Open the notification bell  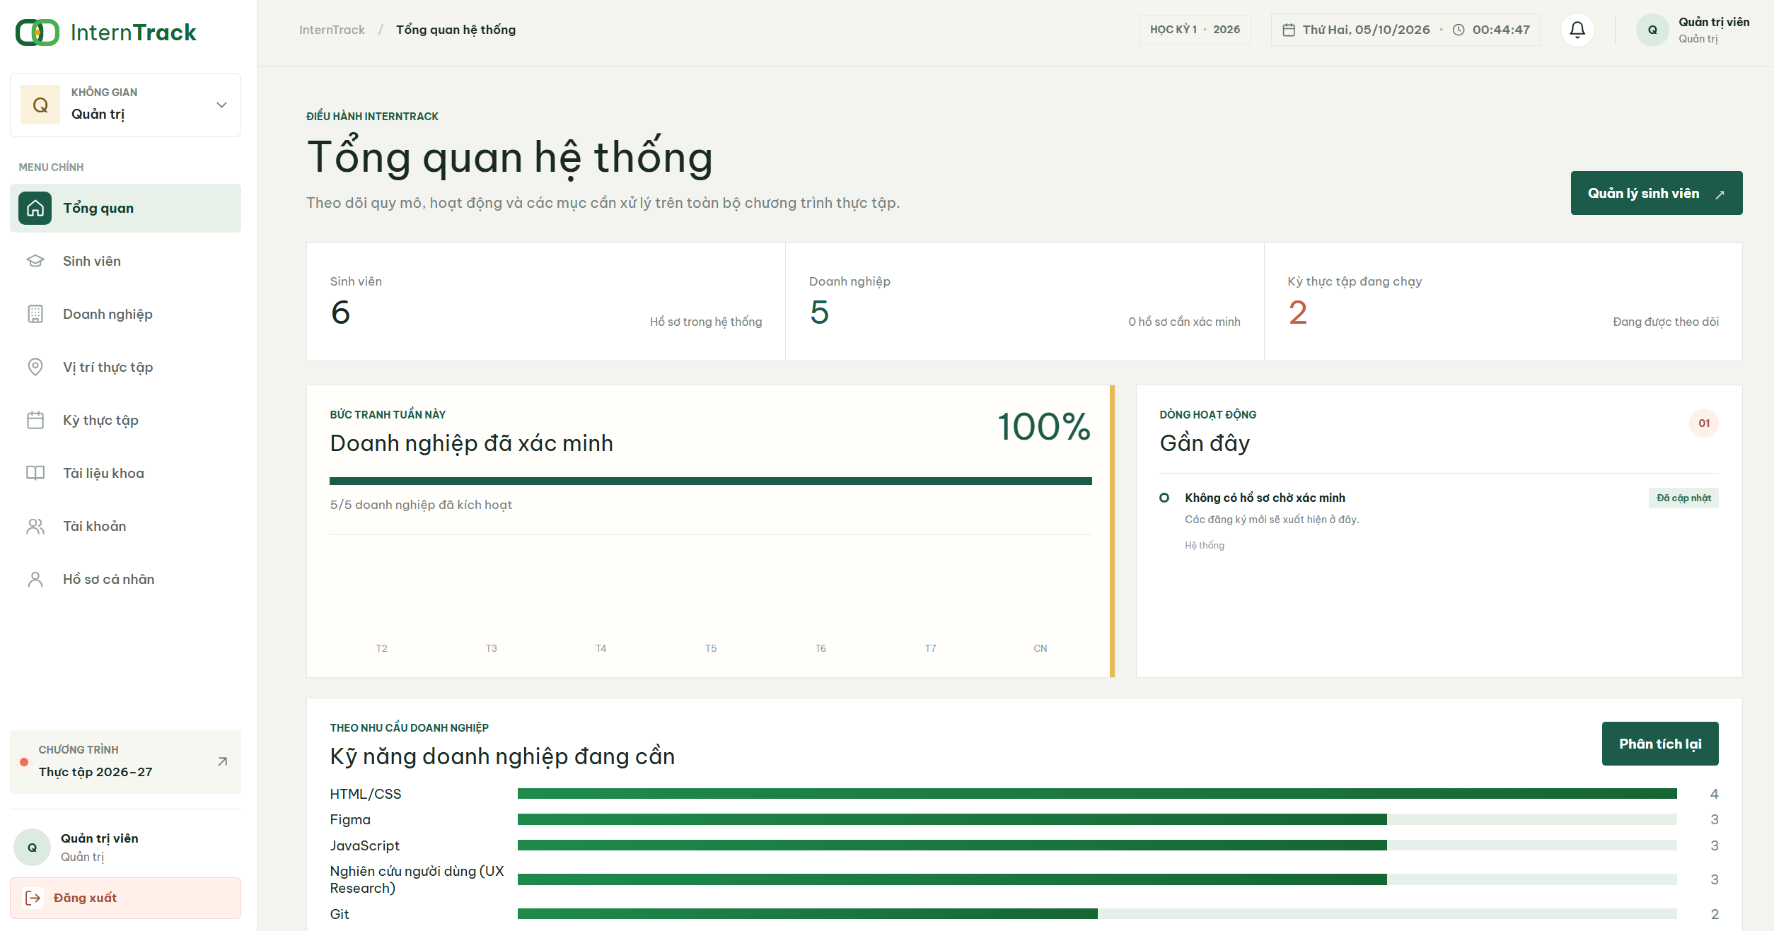[x=1577, y=30]
